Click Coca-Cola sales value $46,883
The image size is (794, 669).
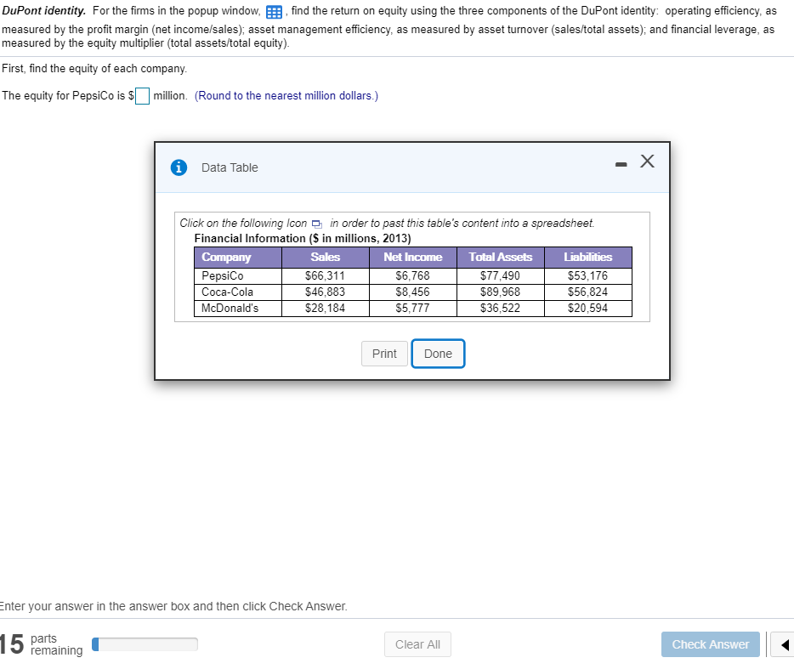coord(325,292)
